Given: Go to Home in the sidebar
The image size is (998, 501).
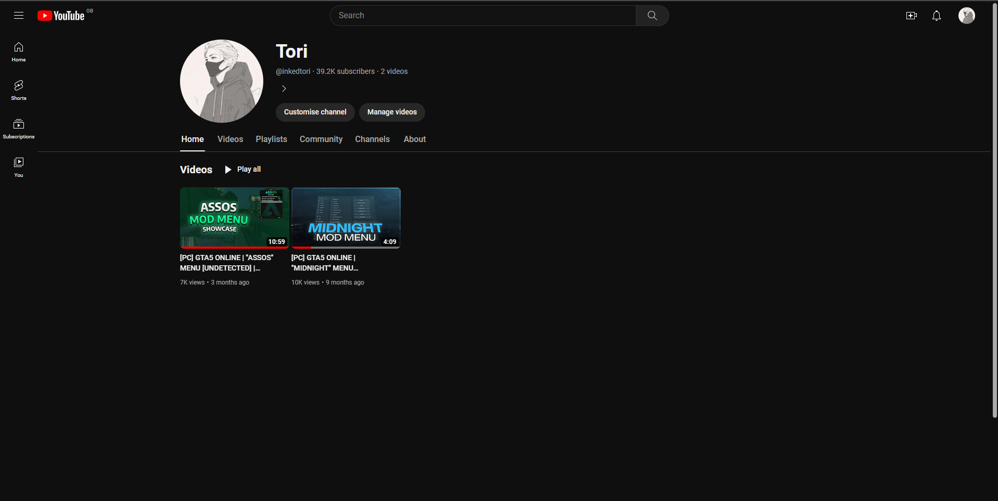Looking at the screenshot, I should (19, 52).
